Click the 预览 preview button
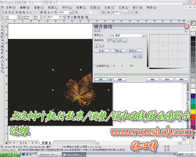The height and width of the screenshot is (157, 196). (101, 79)
